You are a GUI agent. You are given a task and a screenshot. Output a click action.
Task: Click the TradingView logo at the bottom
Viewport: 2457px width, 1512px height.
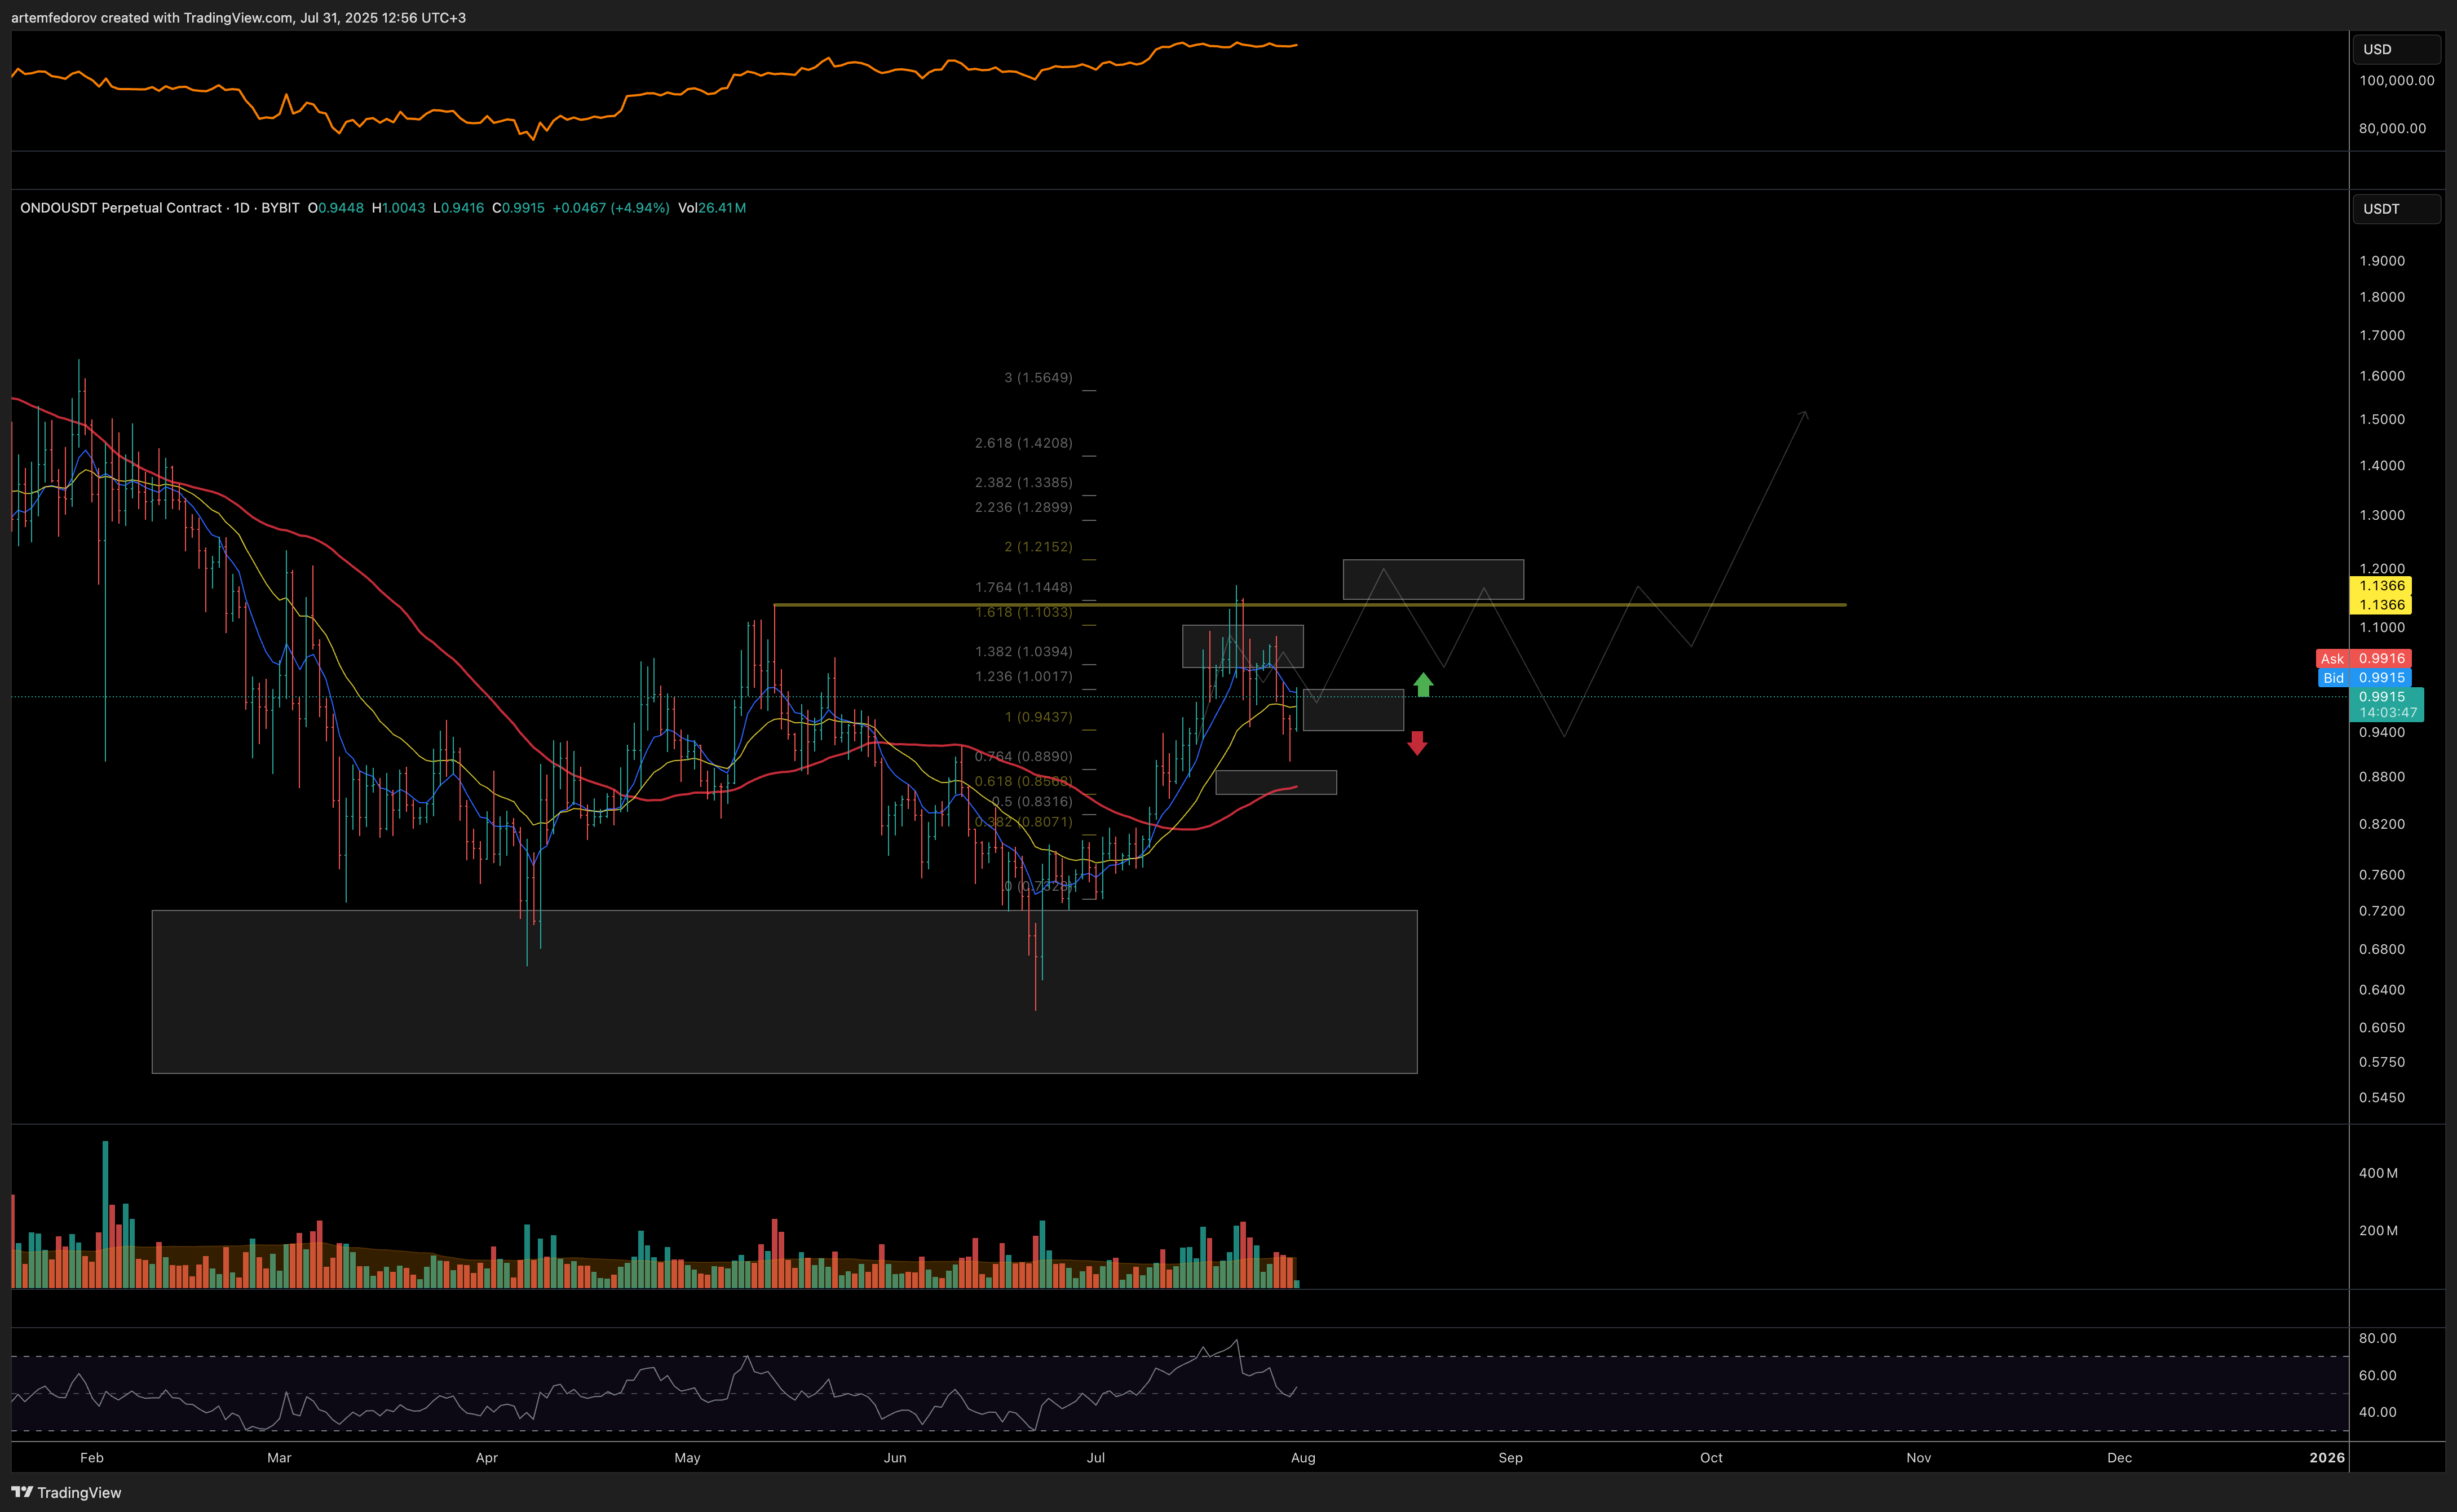[66, 1492]
